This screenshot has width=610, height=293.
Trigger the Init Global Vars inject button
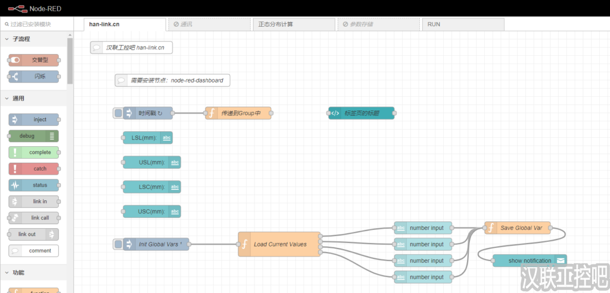click(118, 244)
